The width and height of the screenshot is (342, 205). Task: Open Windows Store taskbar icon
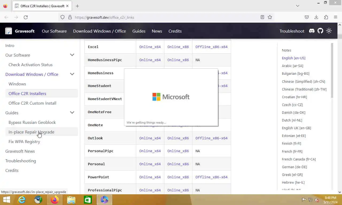pos(88,200)
